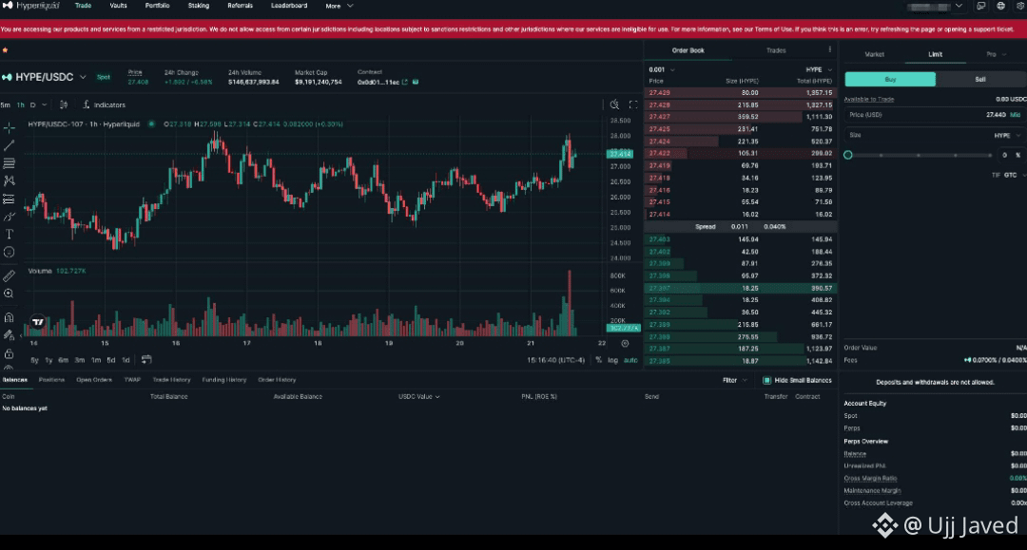Toggle chart fullscreen mode

pyautogui.click(x=633, y=104)
